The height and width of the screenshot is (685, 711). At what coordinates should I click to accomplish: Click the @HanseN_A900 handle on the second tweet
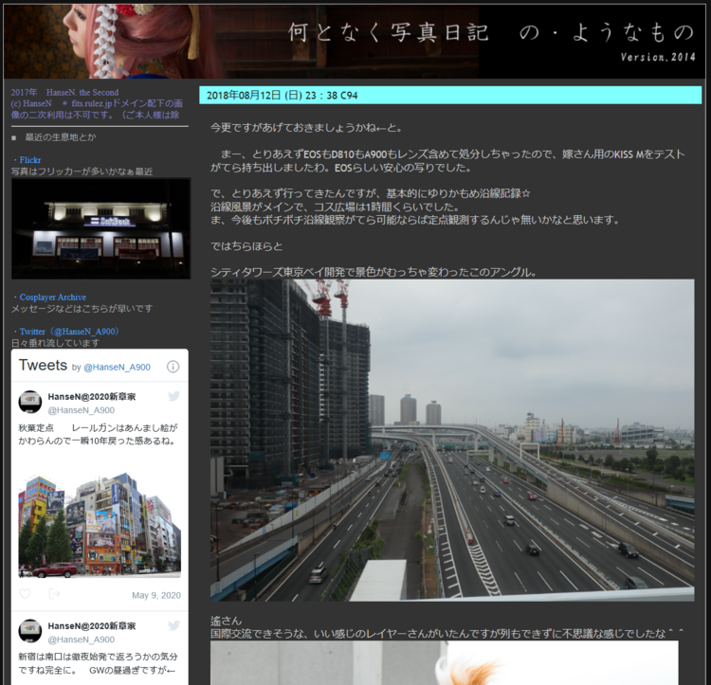pos(82,640)
